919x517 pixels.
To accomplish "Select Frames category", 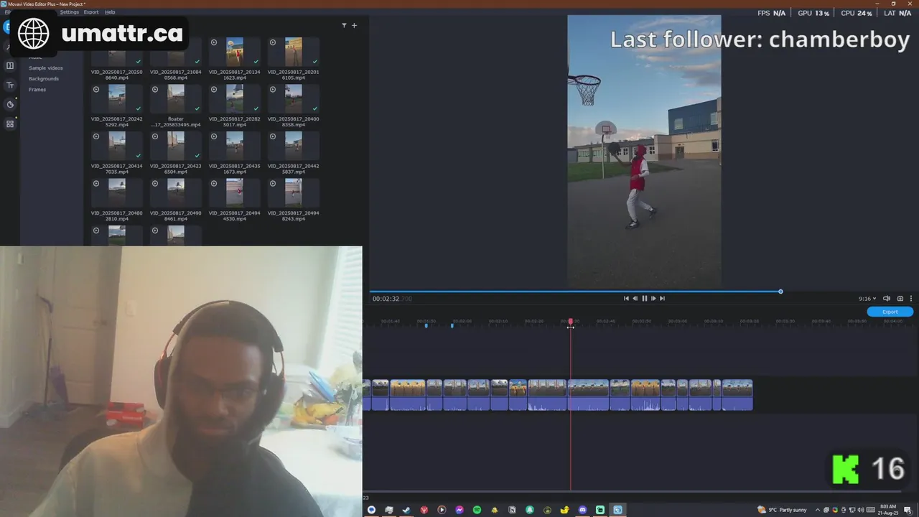I will click(37, 90).
